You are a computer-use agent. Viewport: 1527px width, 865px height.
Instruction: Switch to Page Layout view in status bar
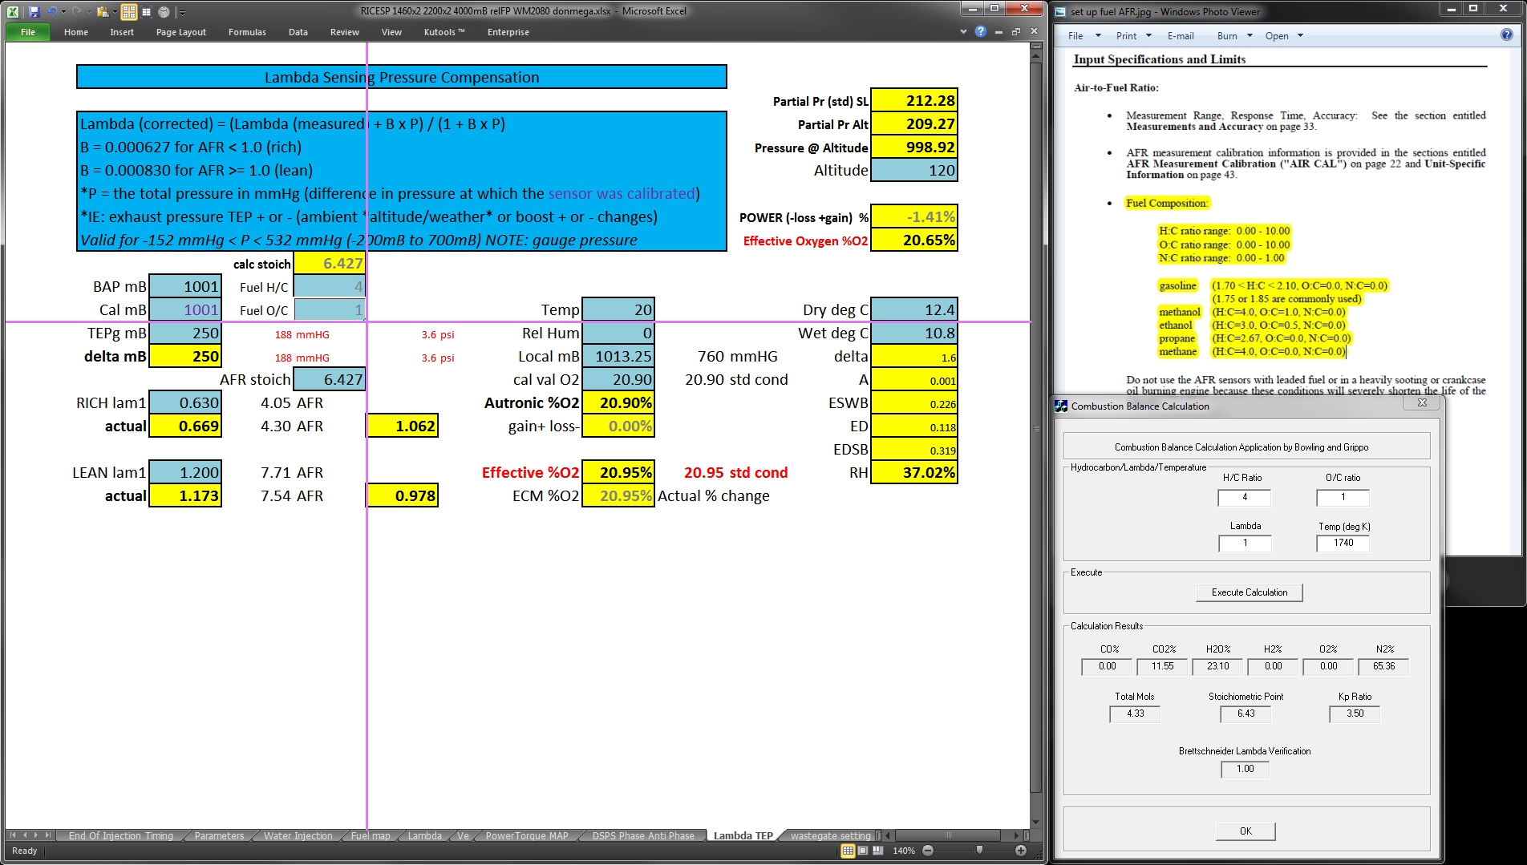pyautogui.click(x=862, y=851)
